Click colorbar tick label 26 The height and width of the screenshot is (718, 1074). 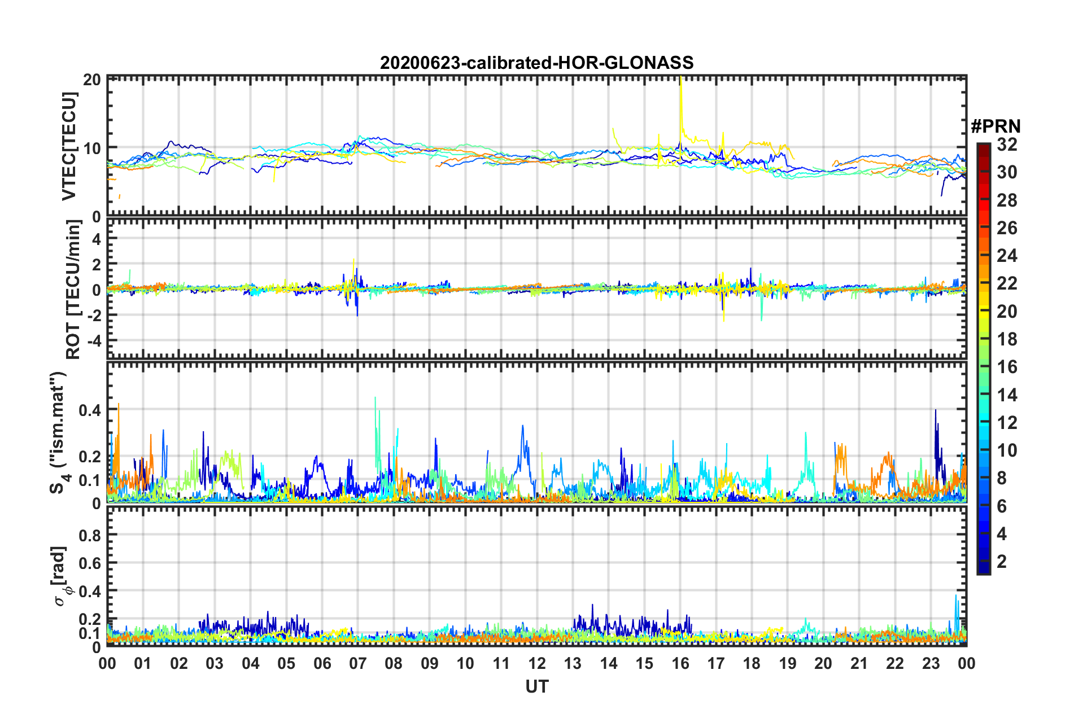click(x=1007, y=228)
